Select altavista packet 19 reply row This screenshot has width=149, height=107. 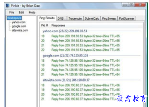[80, 90]
